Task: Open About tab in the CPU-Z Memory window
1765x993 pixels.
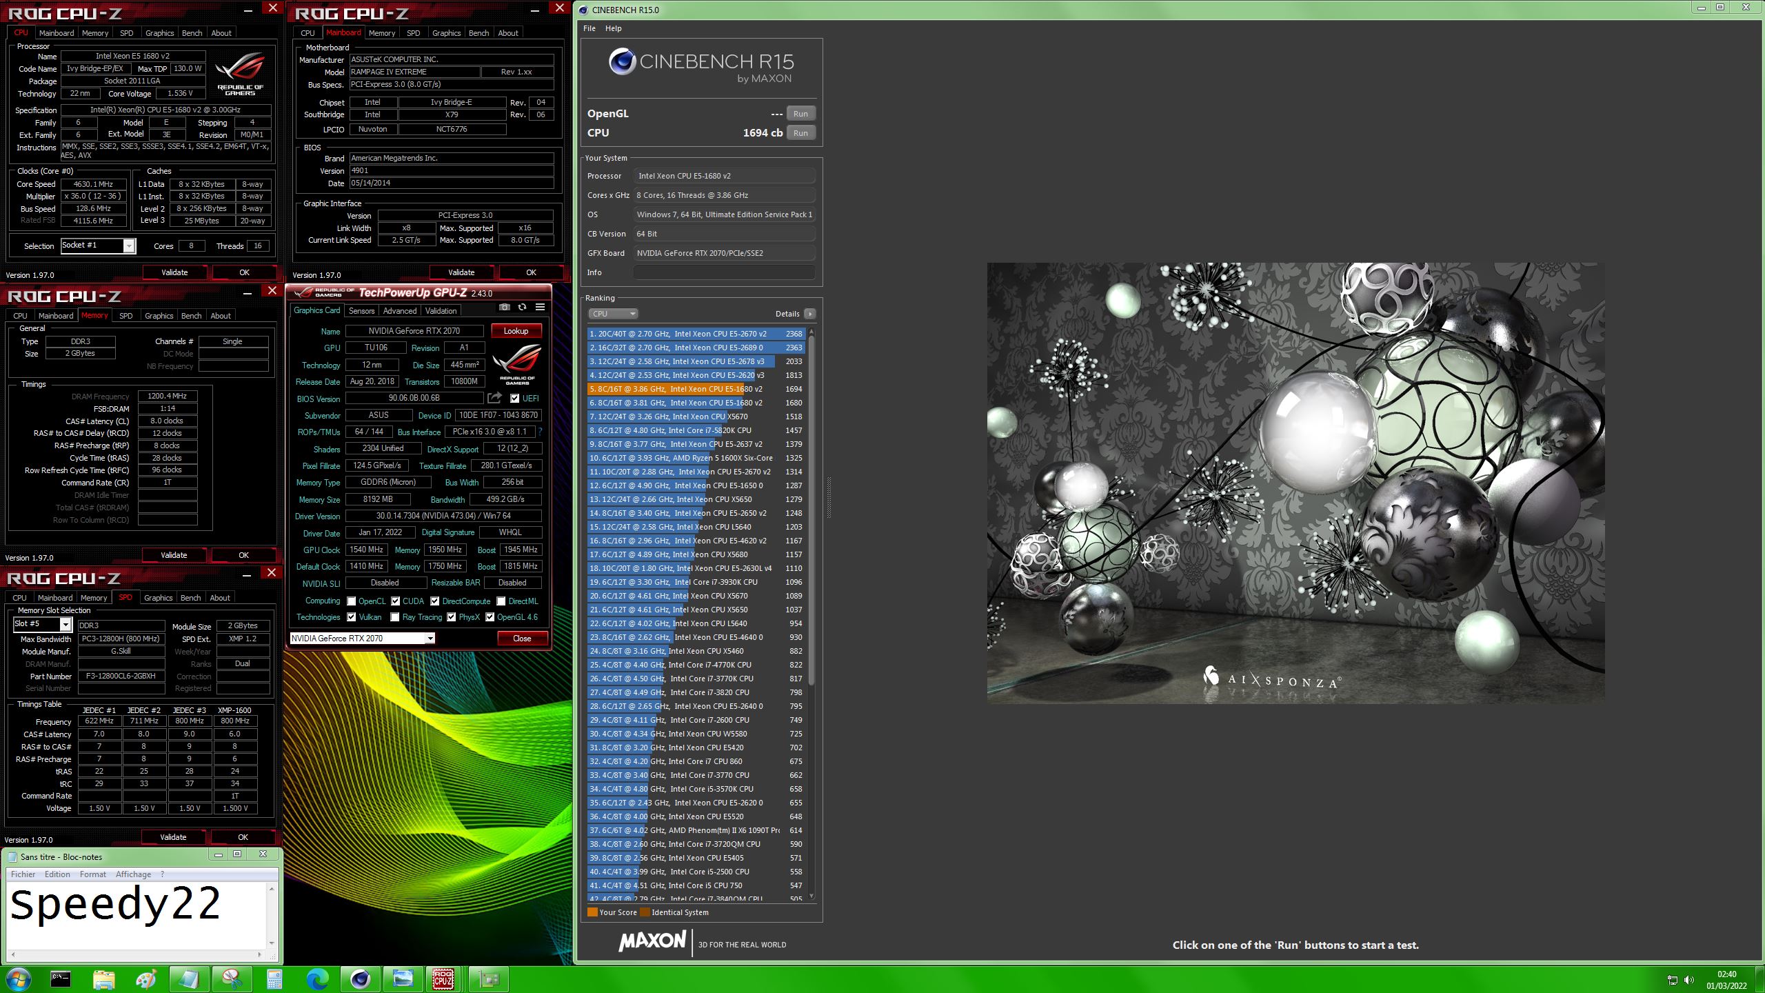Action: click(221, 316)
